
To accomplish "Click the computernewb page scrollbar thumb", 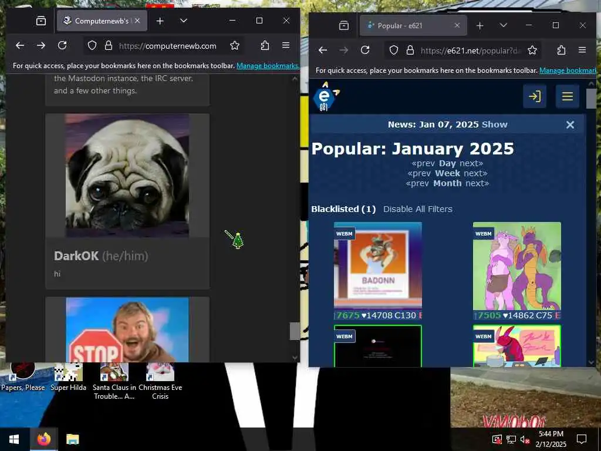I will [295, 331].
